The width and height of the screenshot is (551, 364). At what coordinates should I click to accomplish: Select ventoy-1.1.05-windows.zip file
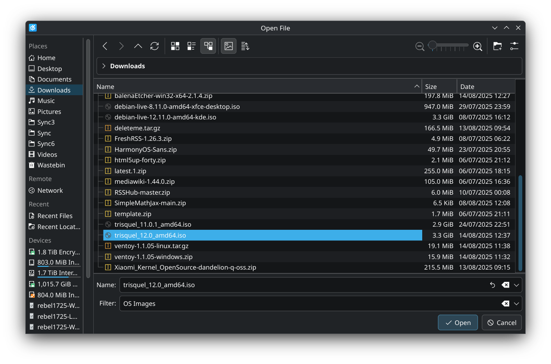pos(153,257)
